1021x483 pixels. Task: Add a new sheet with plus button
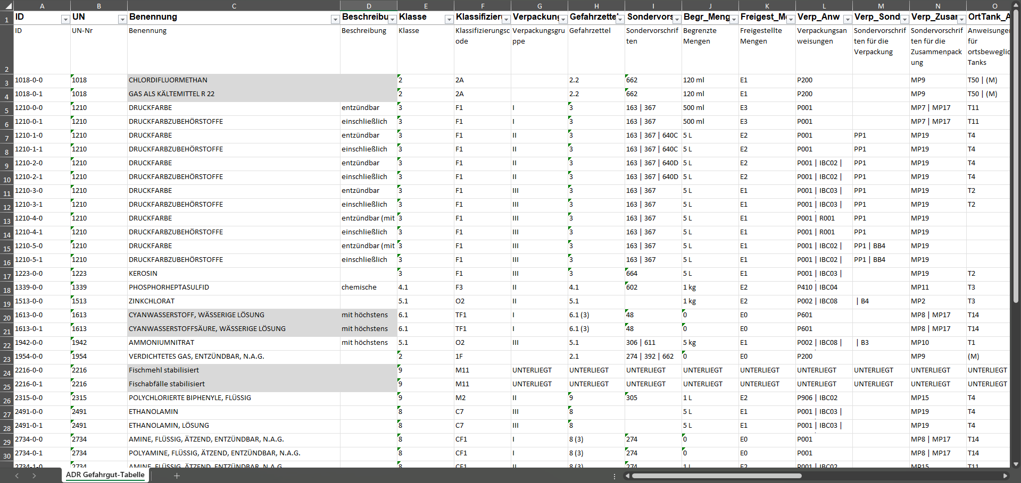tap(177, 476)
